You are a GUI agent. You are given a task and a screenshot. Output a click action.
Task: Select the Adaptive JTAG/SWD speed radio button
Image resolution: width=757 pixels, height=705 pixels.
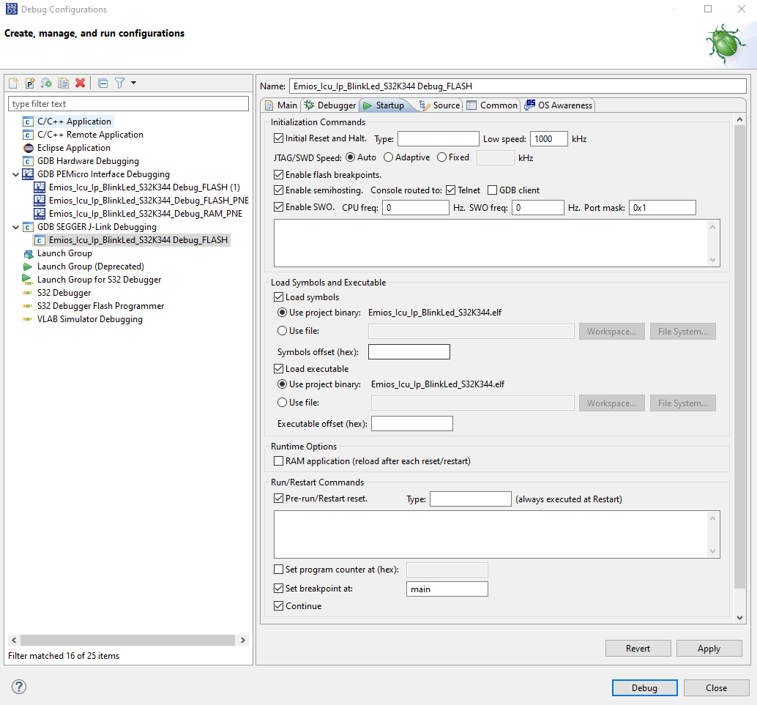(x=388, y=157)
